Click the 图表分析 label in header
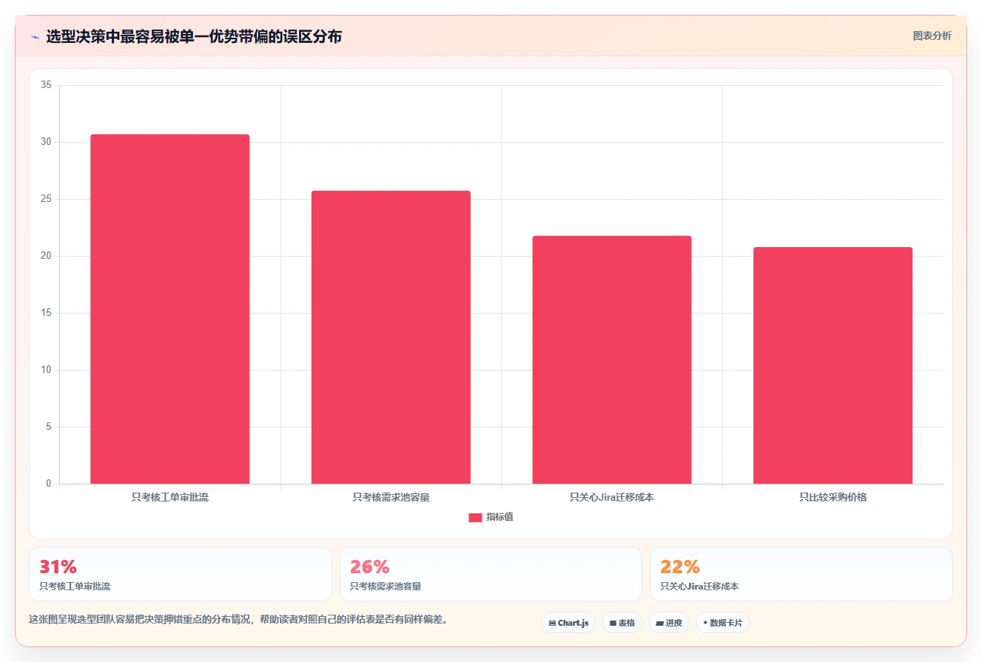 click(x=932, y=36)
